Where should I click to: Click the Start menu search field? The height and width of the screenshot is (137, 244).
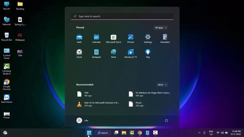pyautogui.click(x=122, y=16)
